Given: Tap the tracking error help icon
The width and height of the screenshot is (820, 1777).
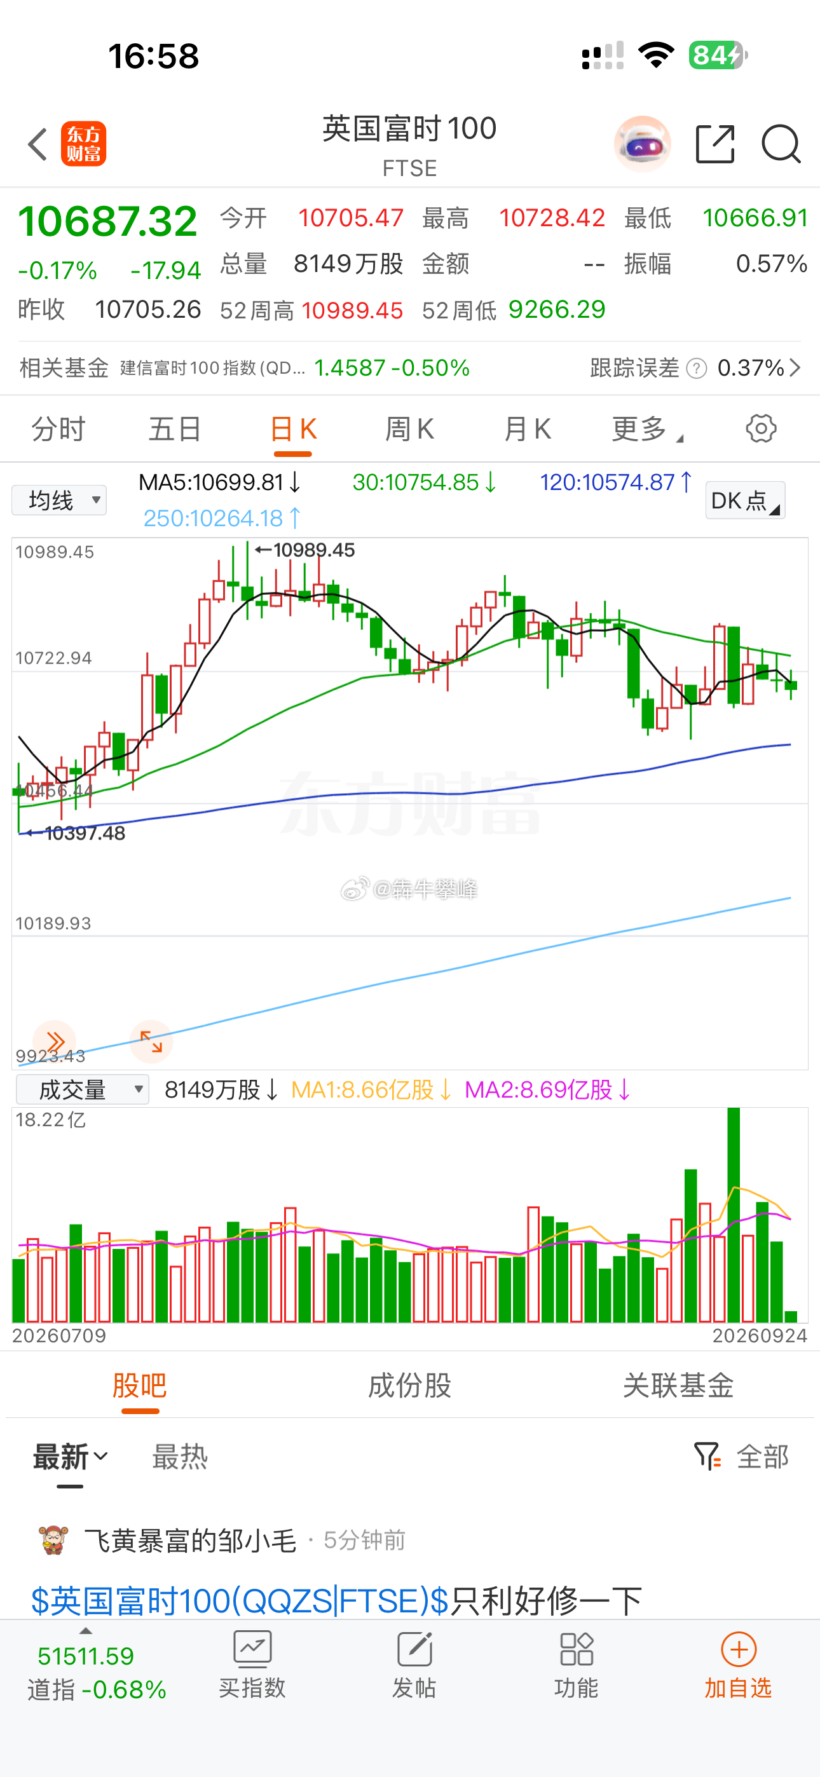Looking at the screenshot, I should (x=697, y=369).
